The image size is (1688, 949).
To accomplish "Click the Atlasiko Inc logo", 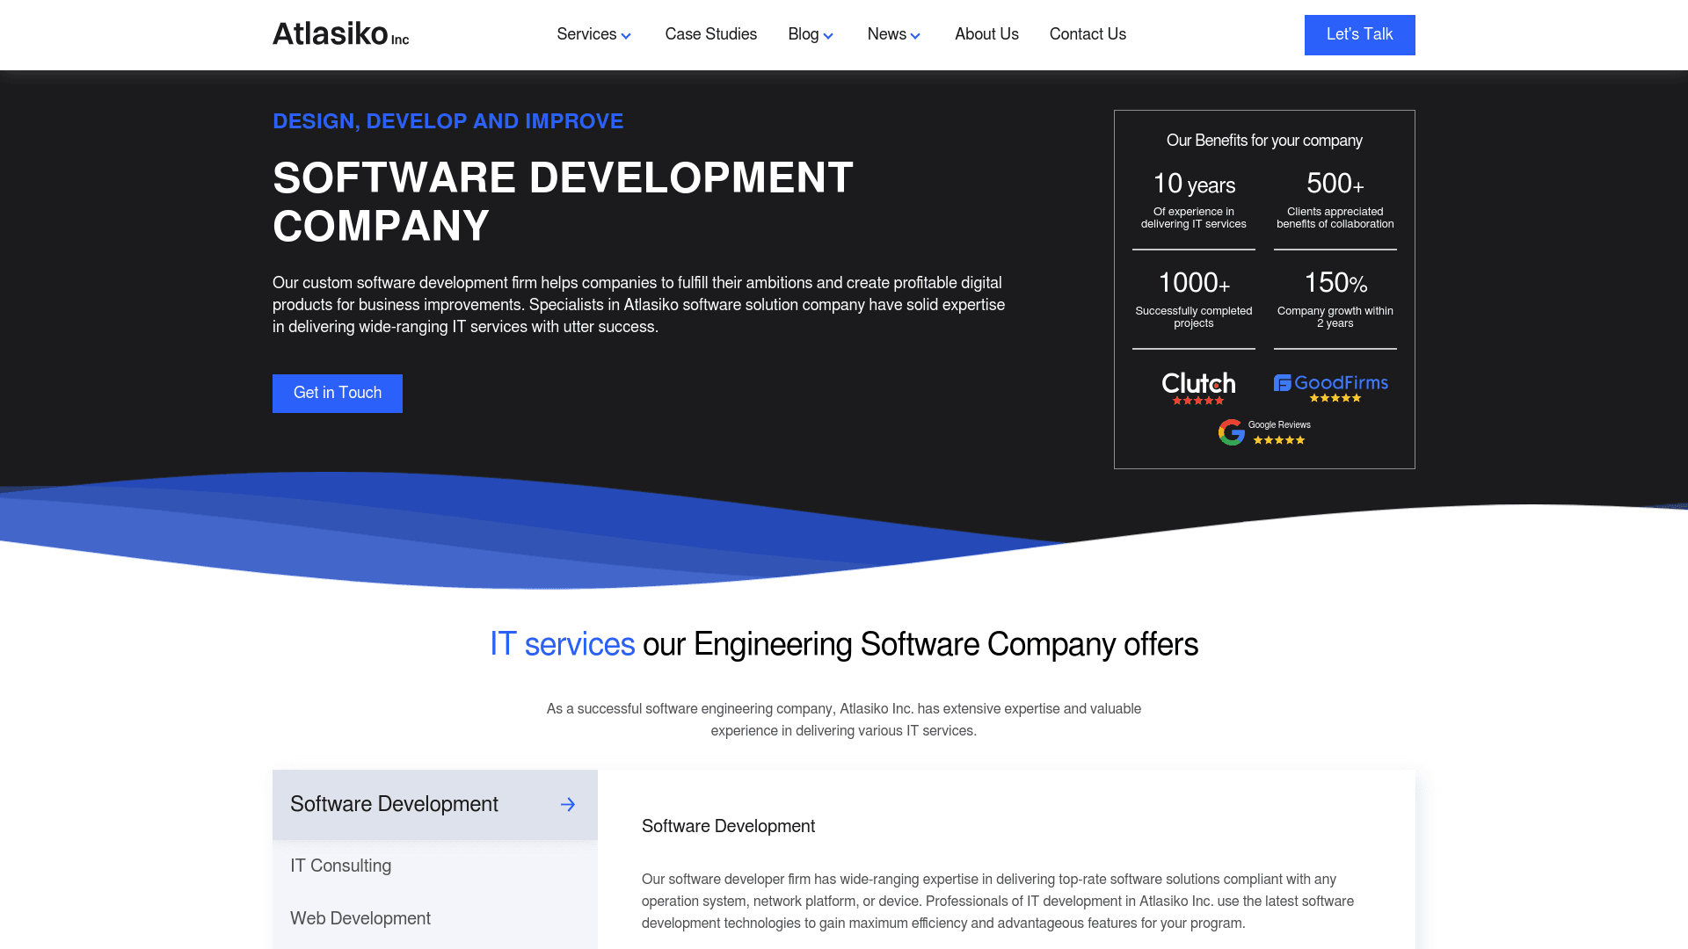I will (x=340, y=34).
